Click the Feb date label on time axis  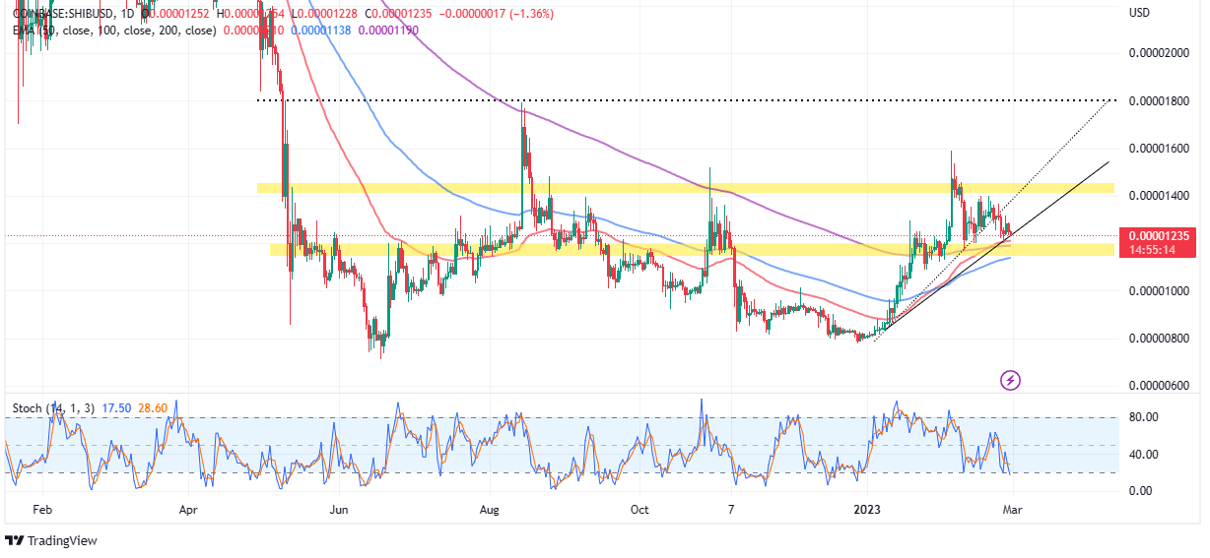(x=40, y=510)
